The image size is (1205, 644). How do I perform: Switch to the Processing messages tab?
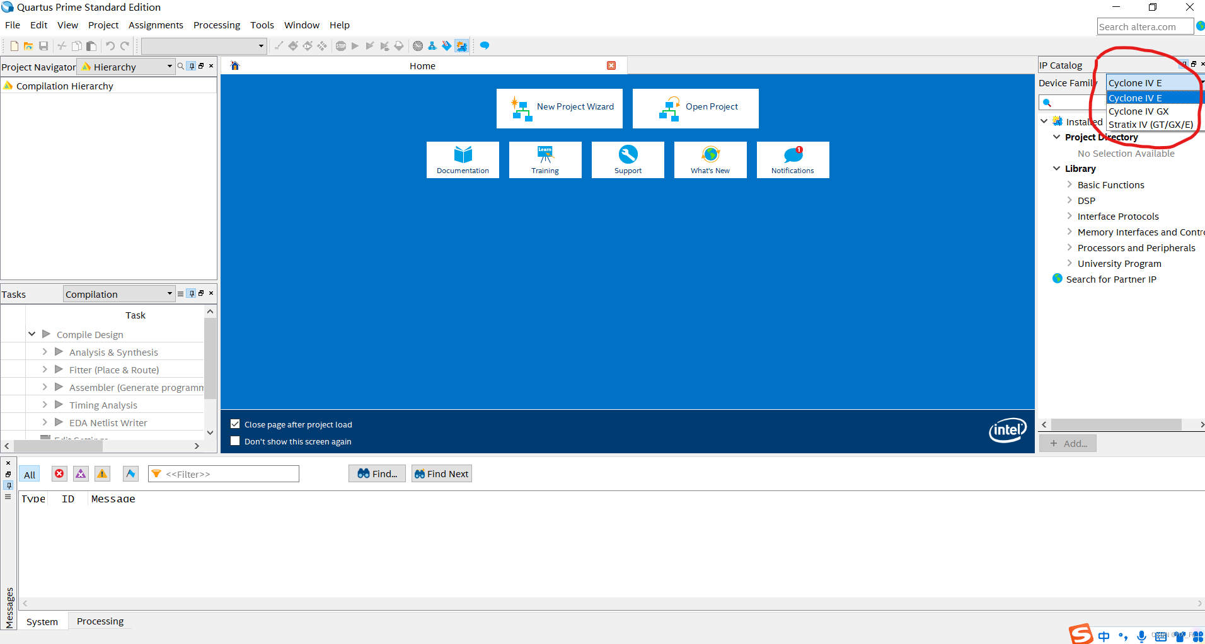(x=100, y=621)
